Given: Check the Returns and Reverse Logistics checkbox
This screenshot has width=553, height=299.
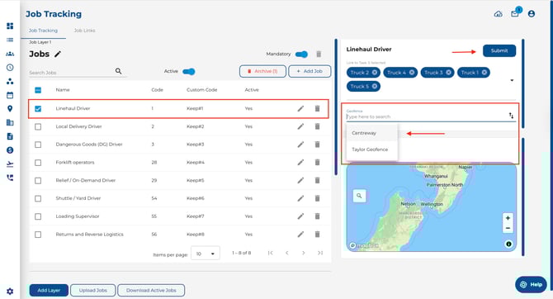Looking at the screenshot, I should 38,235.
